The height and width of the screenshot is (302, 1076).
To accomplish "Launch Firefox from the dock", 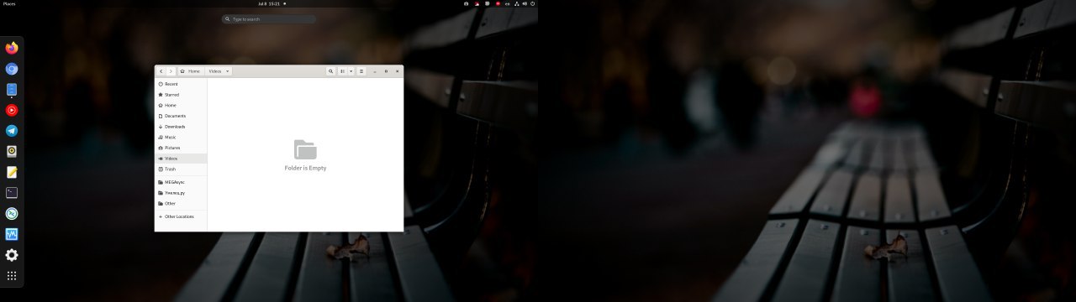I will pyautogui.click(x=12, y=48).
